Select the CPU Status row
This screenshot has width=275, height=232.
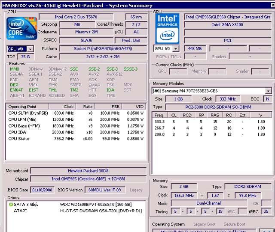coord(76,139)
